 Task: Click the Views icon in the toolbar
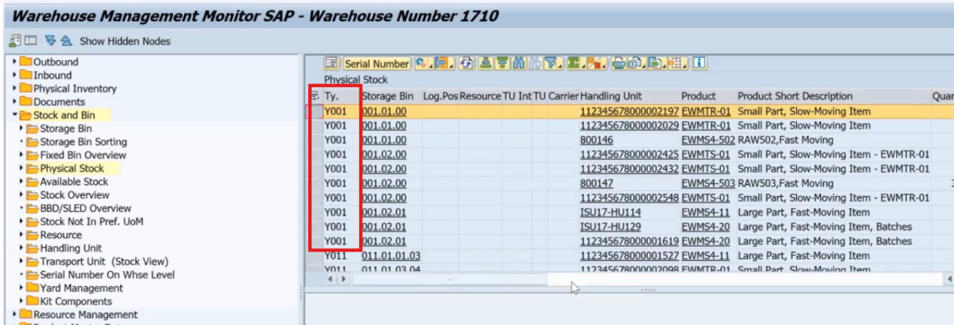pos(636,64)
